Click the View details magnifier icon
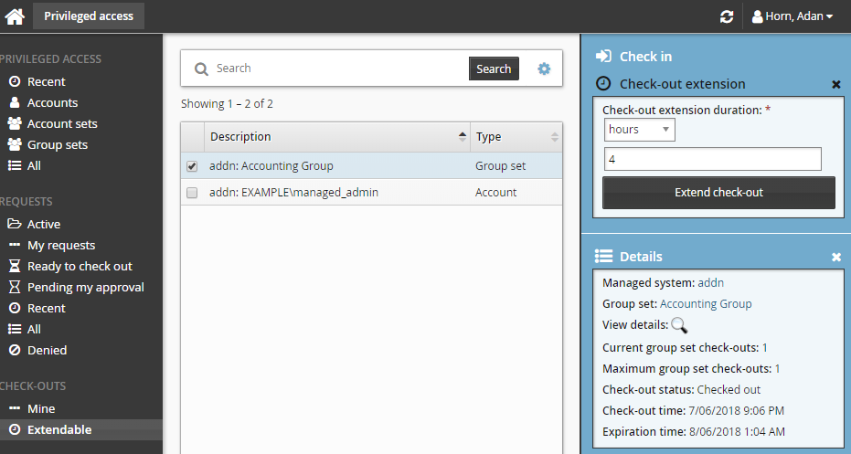 pyautogui.click(x=678, y=325)
